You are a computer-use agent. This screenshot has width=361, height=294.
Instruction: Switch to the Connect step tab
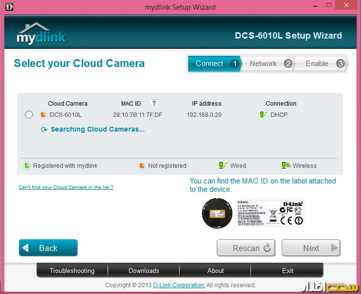tap(214, 64)
